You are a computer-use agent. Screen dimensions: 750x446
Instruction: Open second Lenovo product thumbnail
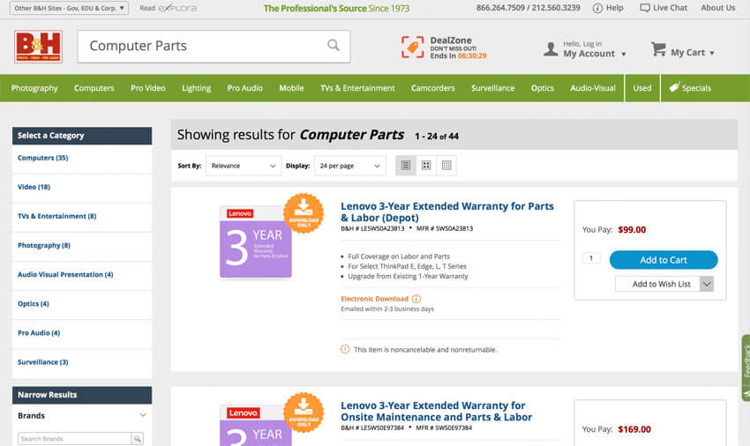(255, 425)
